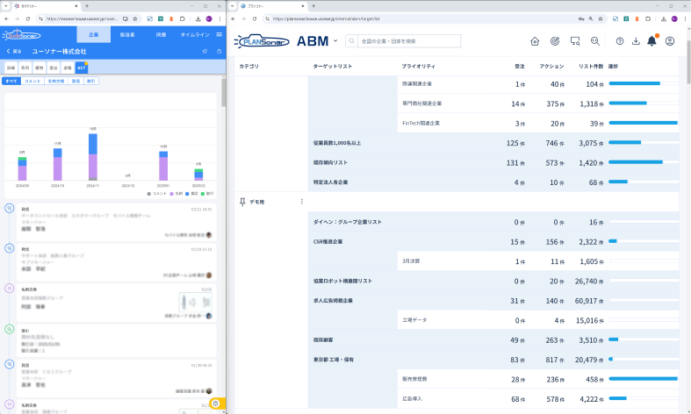Select the すべて filter
Screen dimensions: 691x414
(11, 81)
